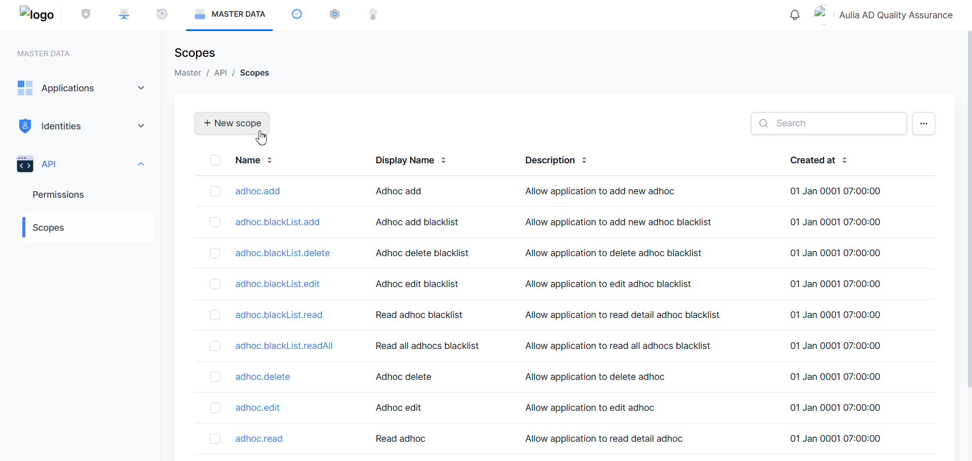The image size is (972, 461).
Task: Open the history clock icon in top navigation
Action: point(162,14)
